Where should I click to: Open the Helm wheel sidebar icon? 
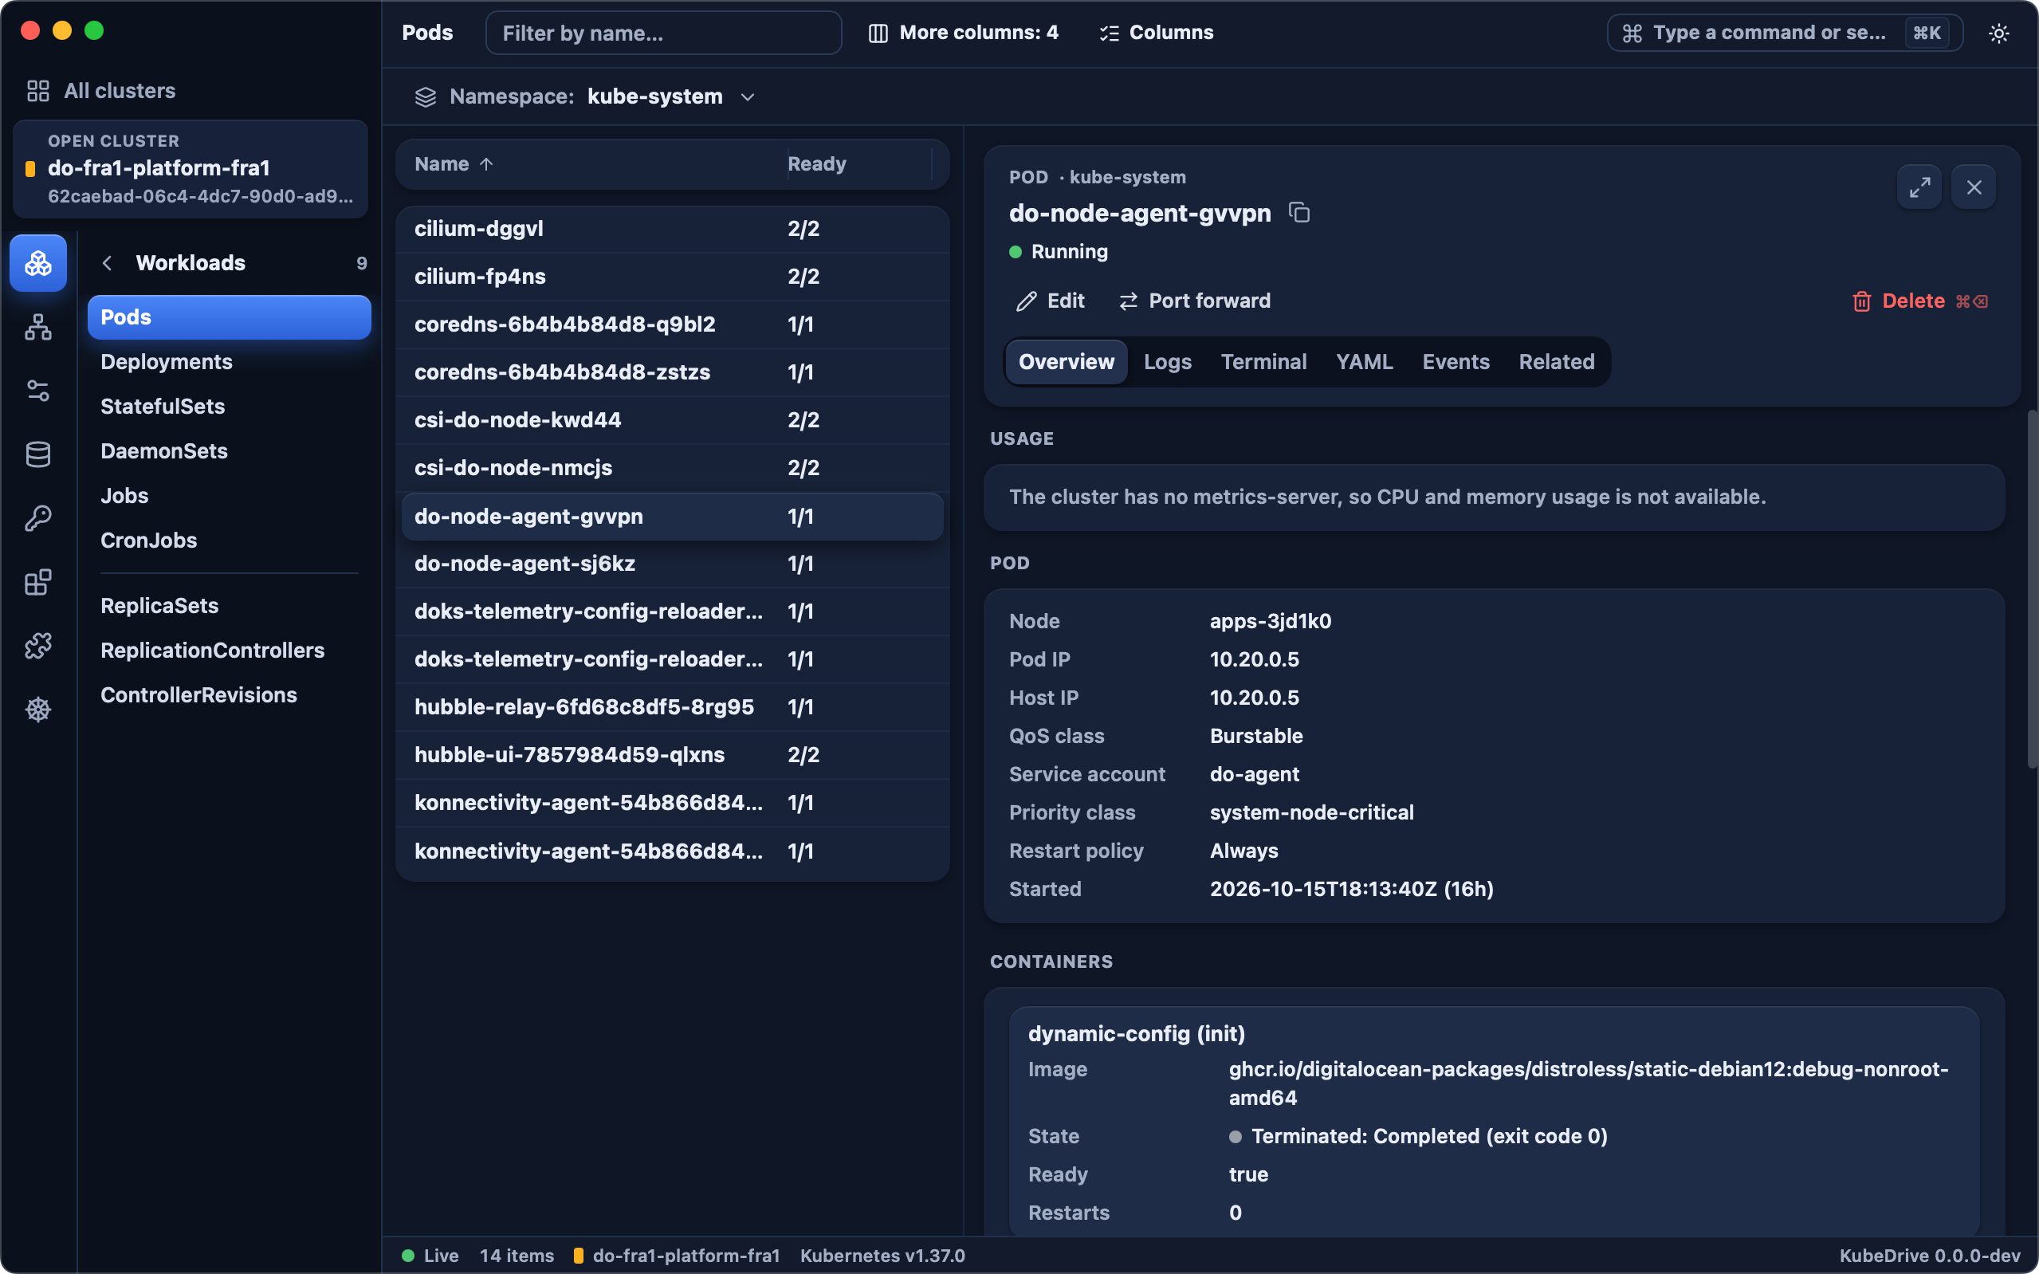[x=38, y=710]
